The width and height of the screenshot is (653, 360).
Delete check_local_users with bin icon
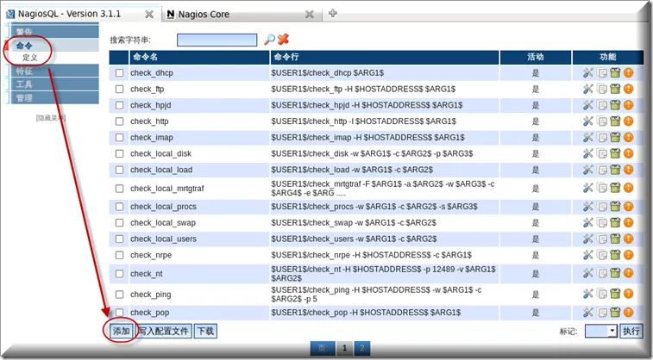615,239
